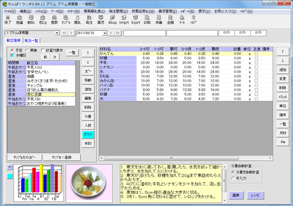The image size is (293, 206).
Task: Click the サンプルへ登録 button
Action: [x=62, y=158]
